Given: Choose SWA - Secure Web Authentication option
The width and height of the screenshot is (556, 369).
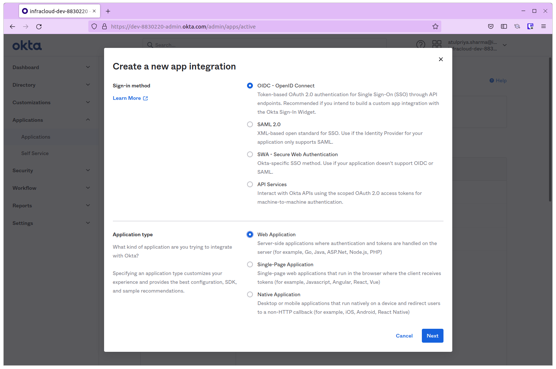Looking at the screenshot, I should point(250,154).
